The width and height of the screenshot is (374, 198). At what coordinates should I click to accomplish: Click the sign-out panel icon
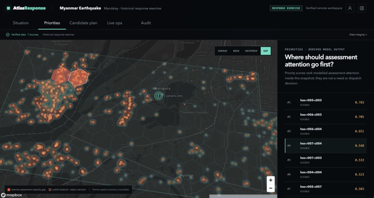(x=361, y=8)
